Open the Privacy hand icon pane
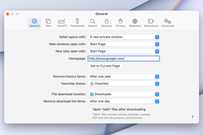This screenshot has width=203, height=135. click(x=120, y=23)
